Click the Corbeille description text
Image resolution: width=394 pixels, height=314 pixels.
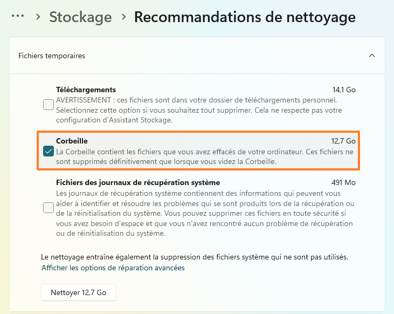(205, 156)
